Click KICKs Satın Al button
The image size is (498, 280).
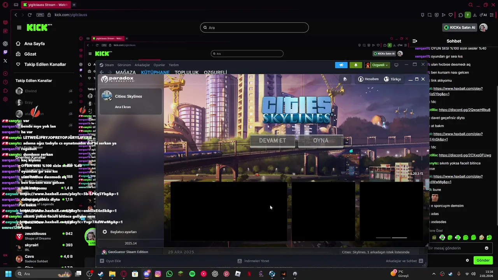459,28
